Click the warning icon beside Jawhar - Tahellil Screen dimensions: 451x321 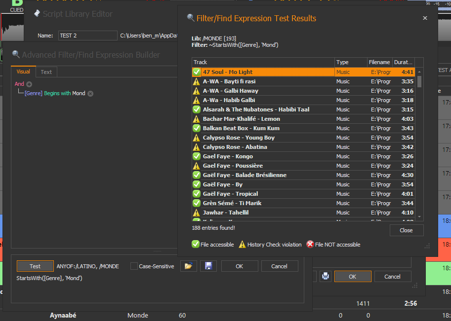pos(196,213)
